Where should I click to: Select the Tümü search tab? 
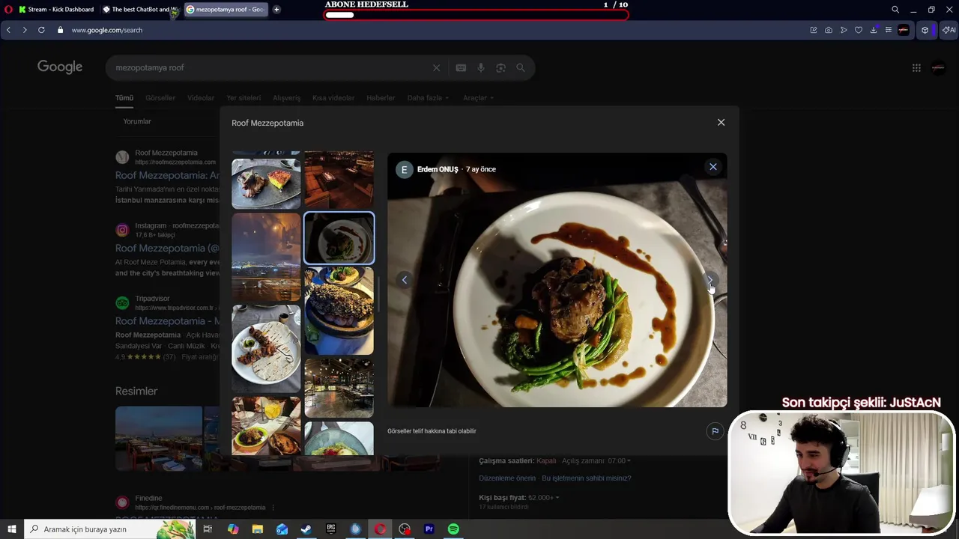[124, 98]
